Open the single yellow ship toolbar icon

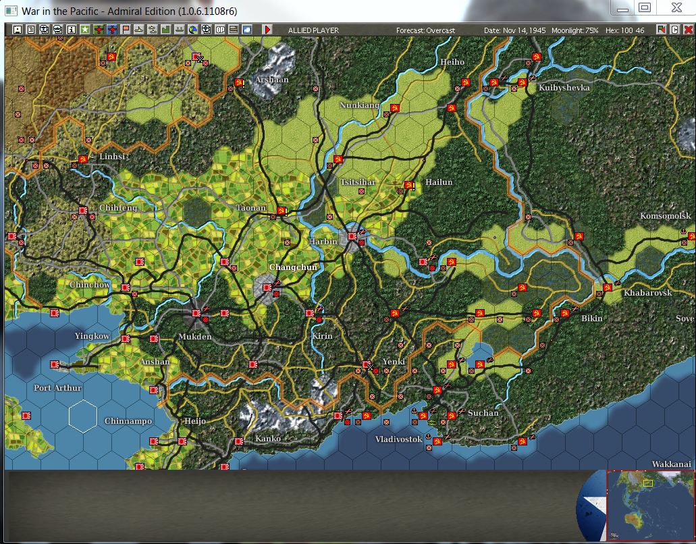[x=139, y=30]
